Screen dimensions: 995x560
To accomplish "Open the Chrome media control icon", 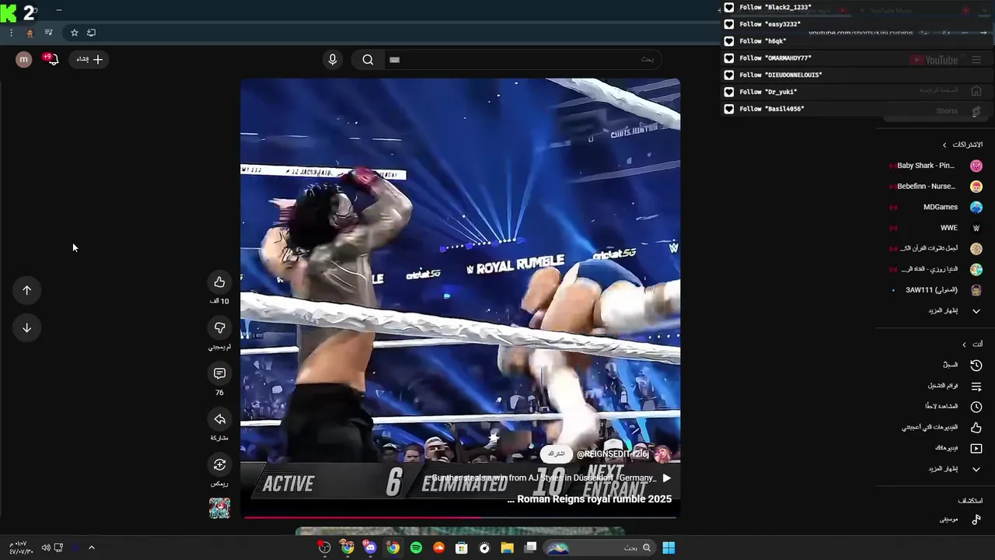I will [48, 33].
